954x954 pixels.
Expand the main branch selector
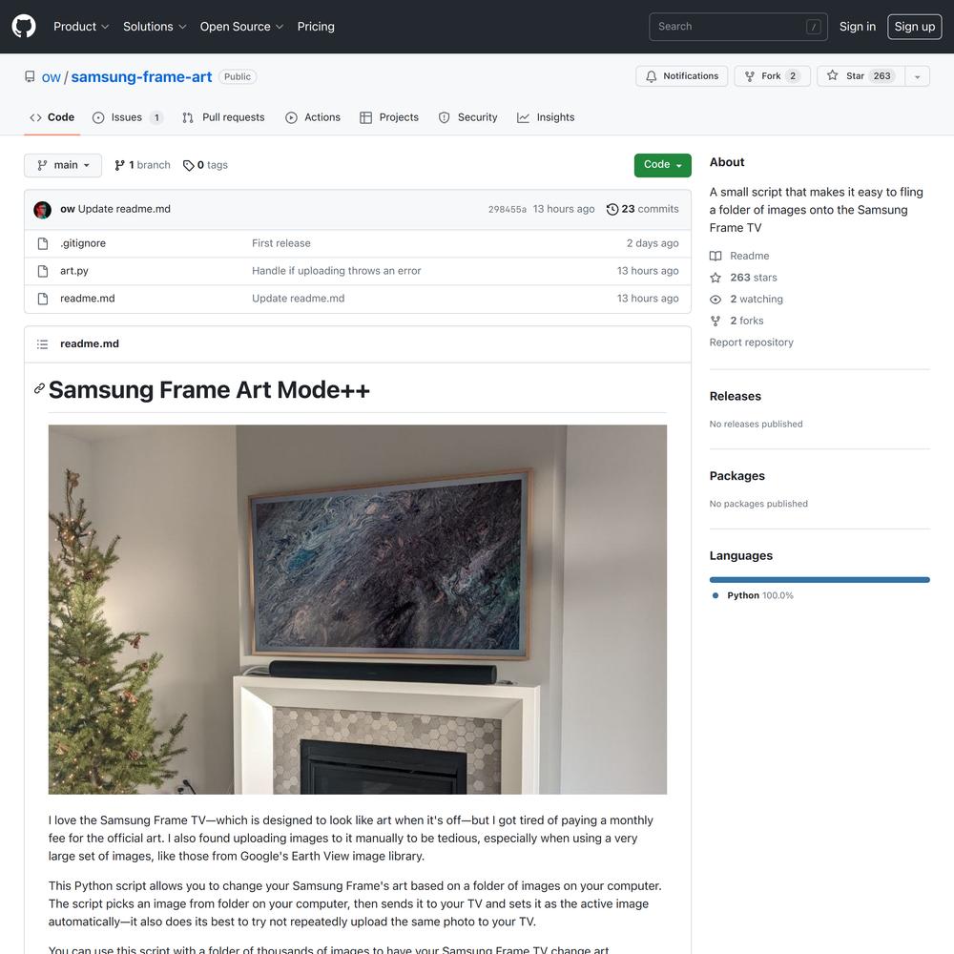point(63,165)
